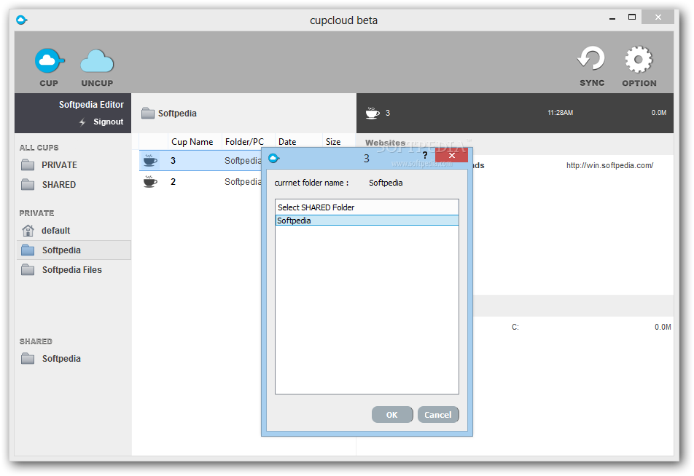The width and height of the screenshot is (694, 476).
Task: Click the SYNC refresh icon
Action: [x=591, y=59]
